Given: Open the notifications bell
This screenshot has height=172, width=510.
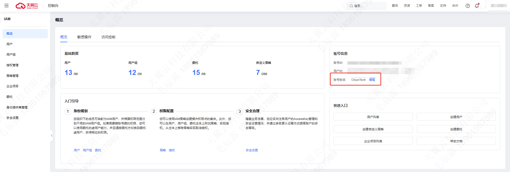Looking at the screenshot, I should tap(477, 6).
